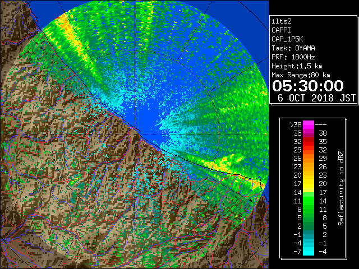
Task: Click the '6 OCT 2018 JST' date
Action: pyautogui.click(x=316, y=98)
